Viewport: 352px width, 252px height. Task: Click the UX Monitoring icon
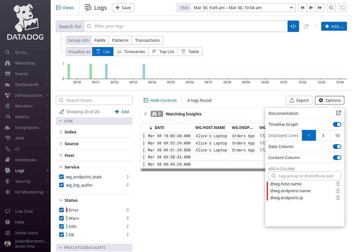pos(8,192)
